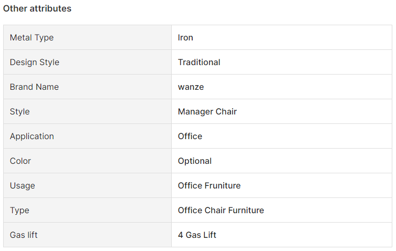Select the Design Style label

pos(35,62)
